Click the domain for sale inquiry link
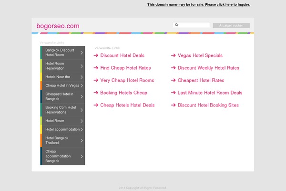Viewport: 286px width, 191px height. pyautogui.click(x=199, y=5)
